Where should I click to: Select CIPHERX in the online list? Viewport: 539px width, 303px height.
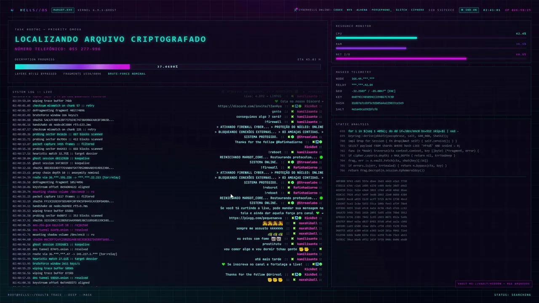(418, 10)
